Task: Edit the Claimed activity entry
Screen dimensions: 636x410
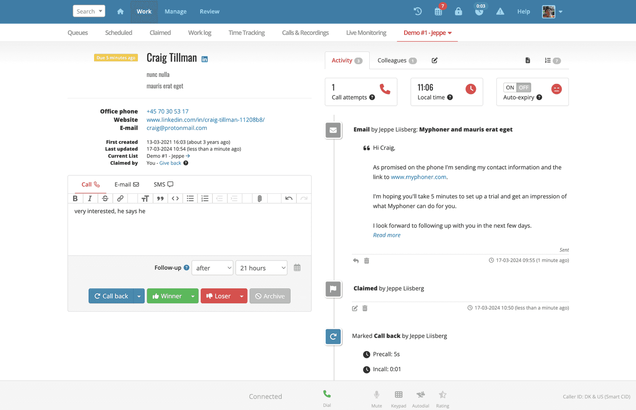Action: (355, 308)
